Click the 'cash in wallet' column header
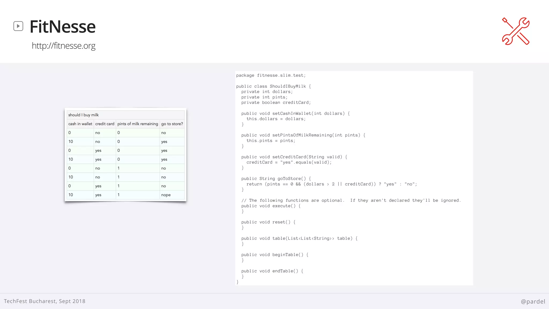The width and height of the screenshot is (549, 309). click(80, 124)
